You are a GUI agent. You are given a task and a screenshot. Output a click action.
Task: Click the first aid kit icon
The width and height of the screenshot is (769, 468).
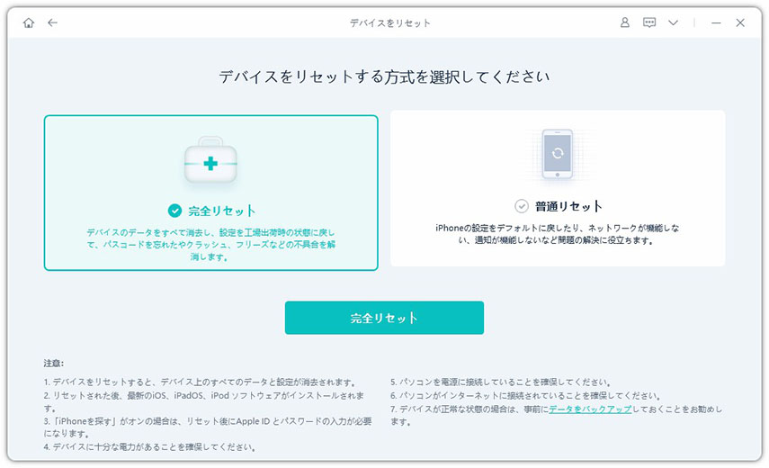point(210,160)
